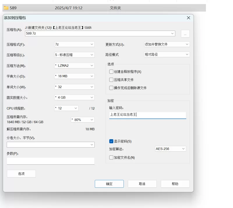Click the / 12 total threads text
This screenshot has width=233, height=208.
(x=92, y=108)
